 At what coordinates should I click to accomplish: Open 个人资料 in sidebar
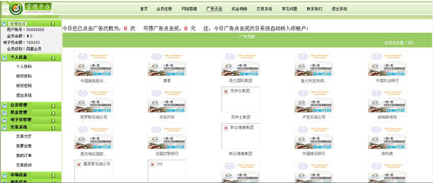pyautogui.click(x=24, y=67)
